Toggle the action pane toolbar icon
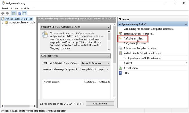This screenshot has width=189, height=113. pyautogui.click(x=25, y=13)
